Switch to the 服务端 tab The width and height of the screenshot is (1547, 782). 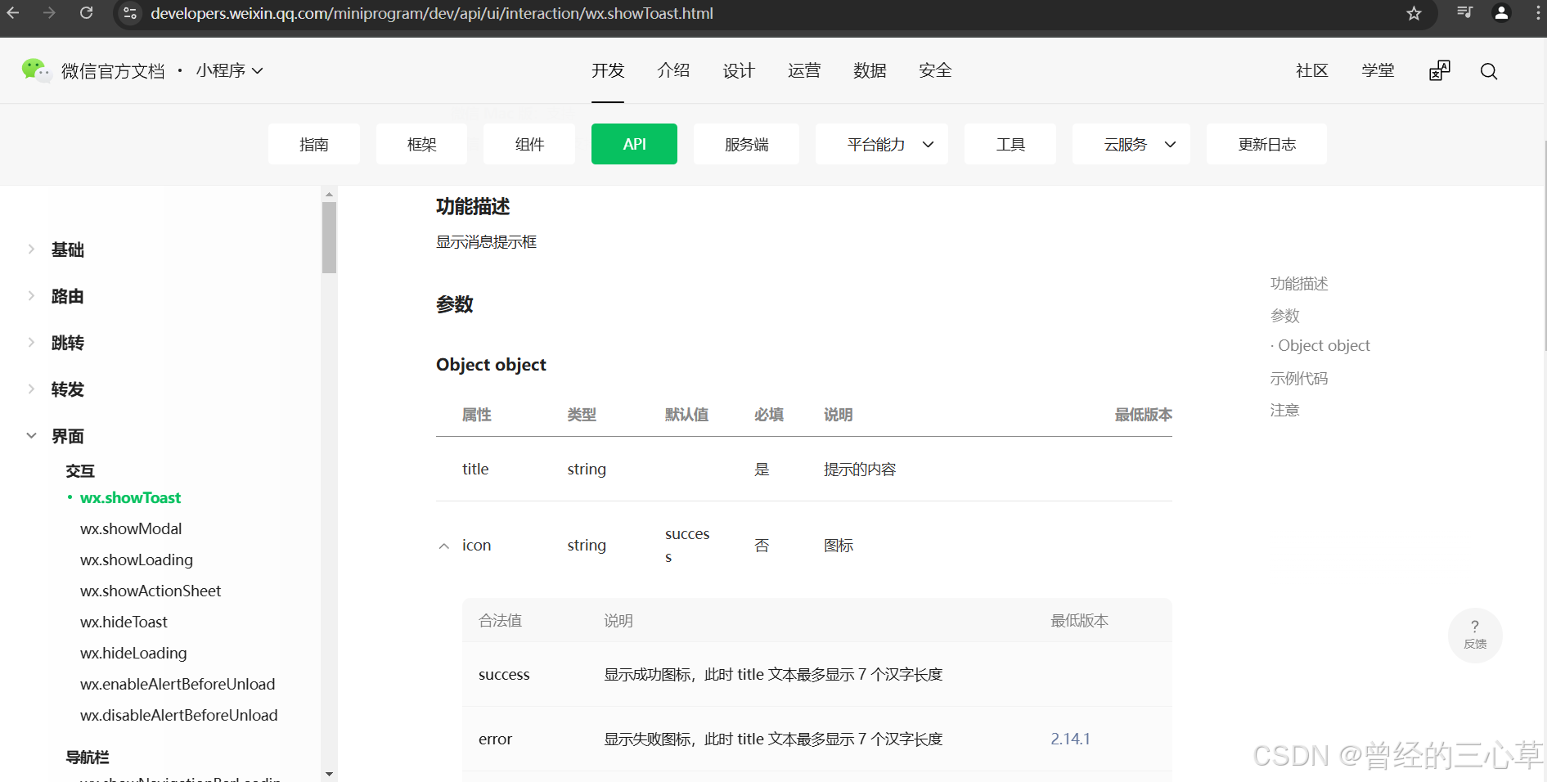point(746,144)
